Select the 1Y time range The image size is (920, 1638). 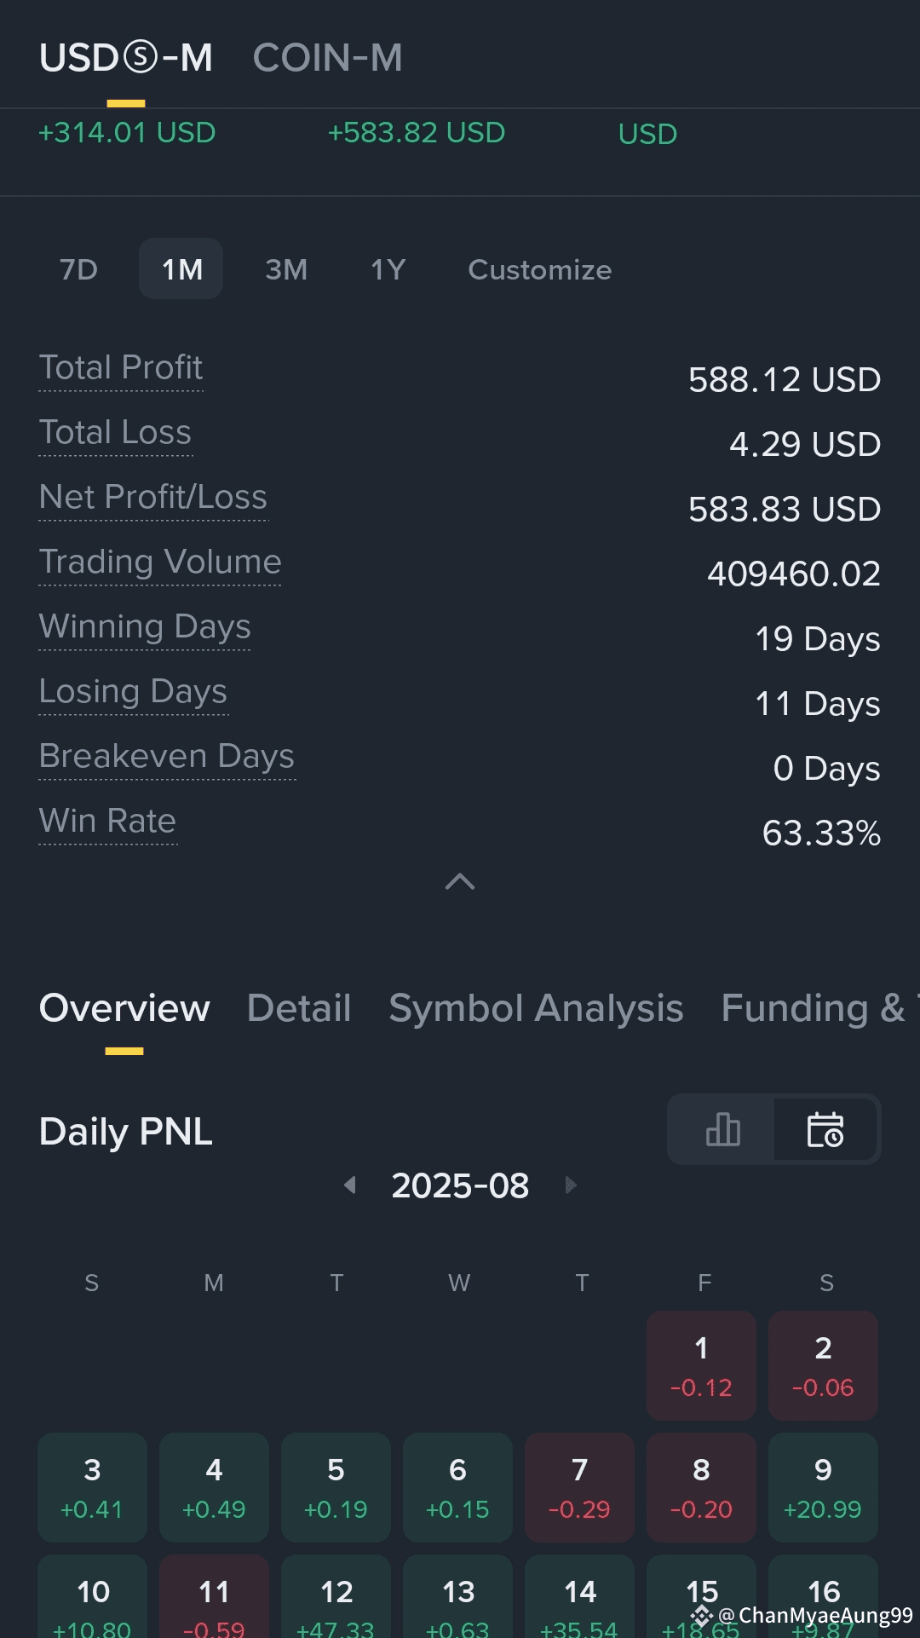pos(388,269)
